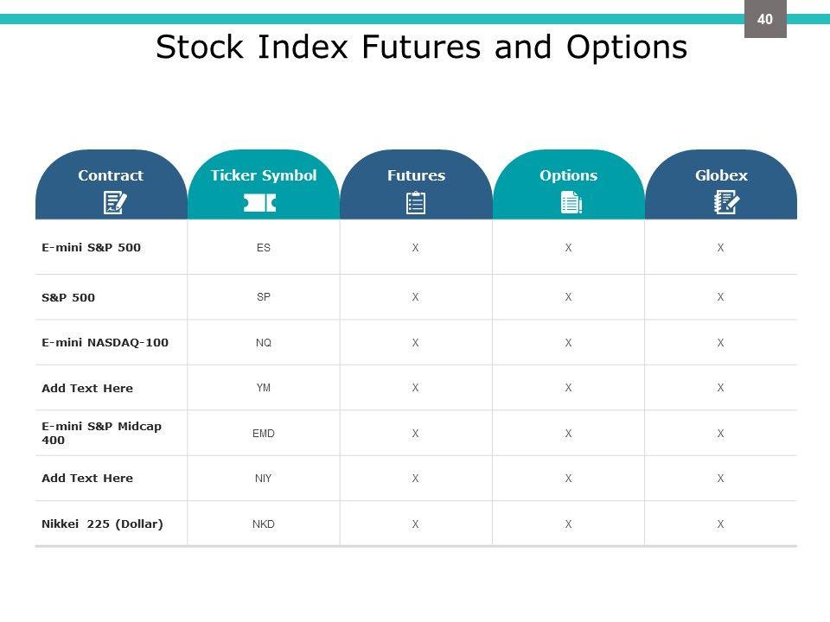
Task: Click the Futures header label
Action: 416,175
